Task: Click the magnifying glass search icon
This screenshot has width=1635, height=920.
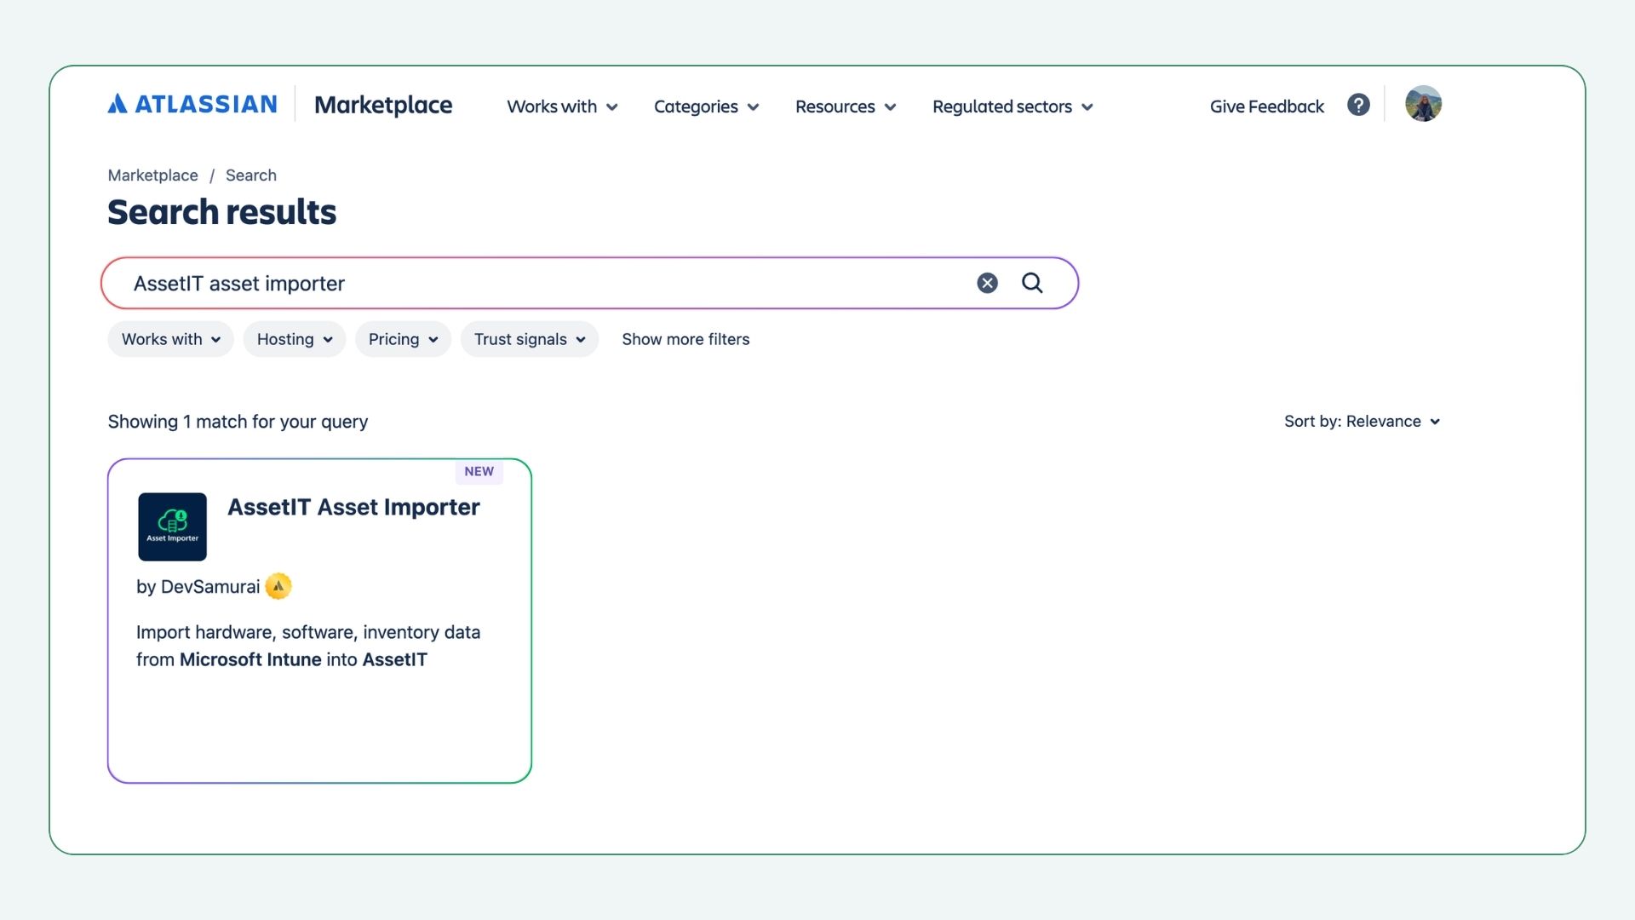Action: [1032, 283]
